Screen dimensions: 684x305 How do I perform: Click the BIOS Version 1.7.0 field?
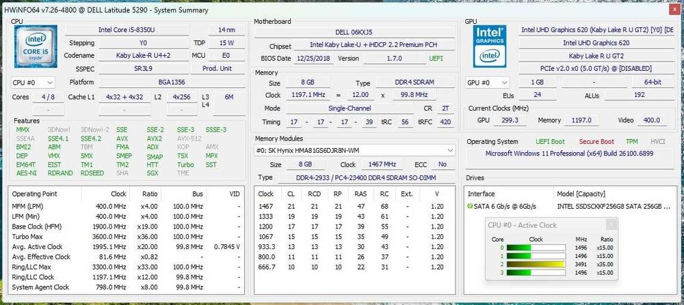[x=394, y=58]
